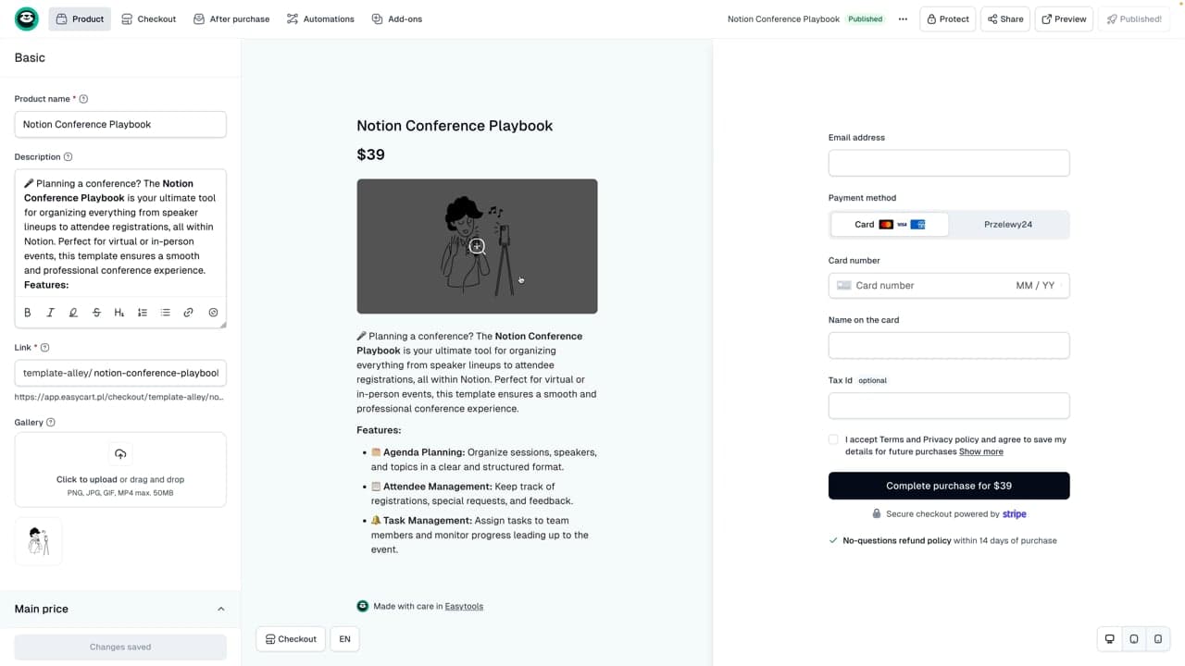Viewport: 1185px width, 666px height.
Task: Open the Product tab
Action: point(80,18)
